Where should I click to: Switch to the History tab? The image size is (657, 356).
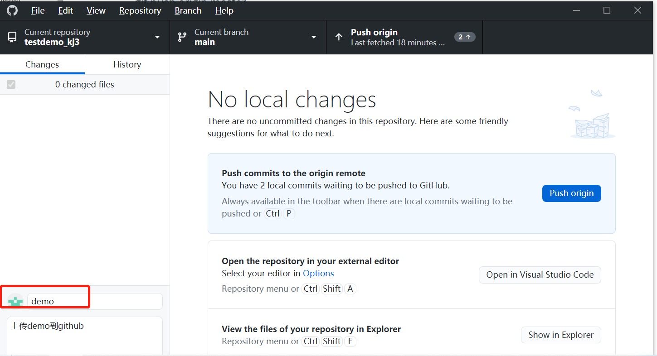click(x=127, y=64)
